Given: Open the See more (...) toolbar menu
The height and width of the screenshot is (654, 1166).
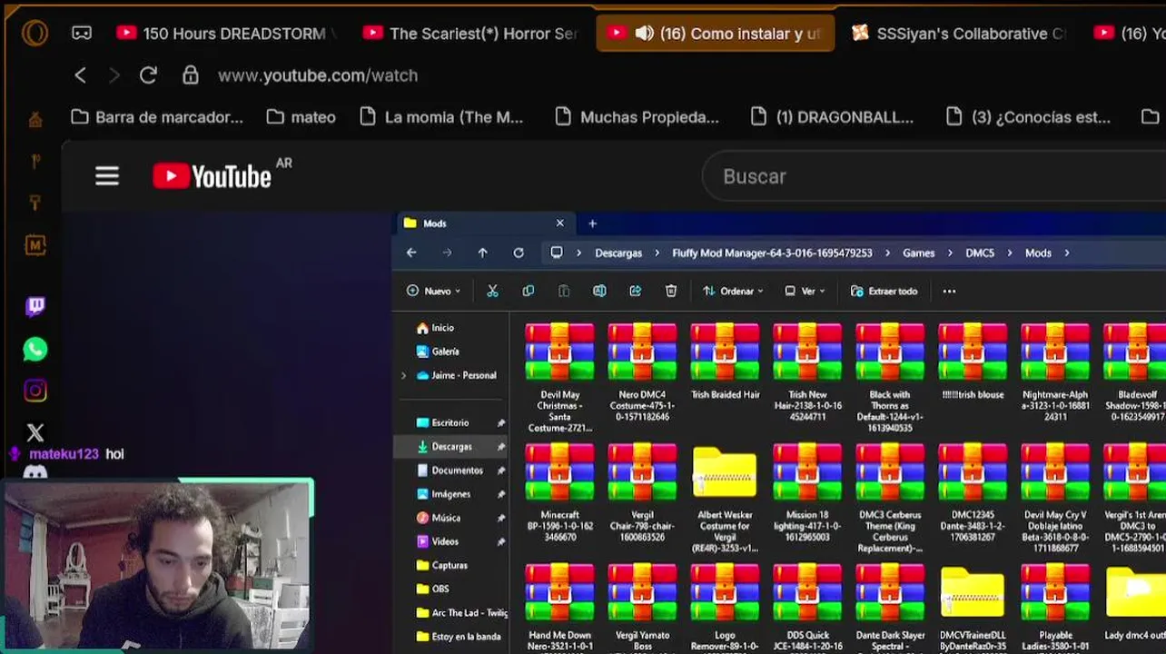Looking at the screenshot, I should (949, 291).
